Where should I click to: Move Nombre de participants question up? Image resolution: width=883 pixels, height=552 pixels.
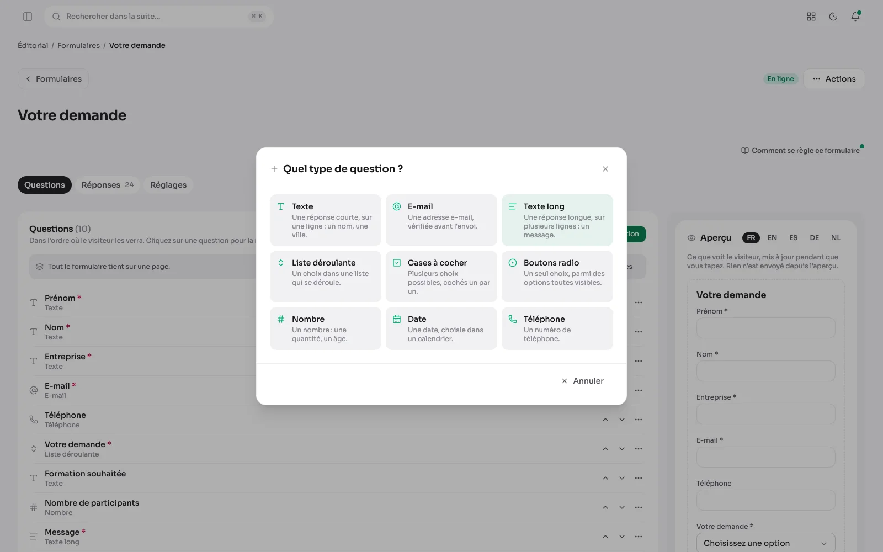tap(605, 507)
